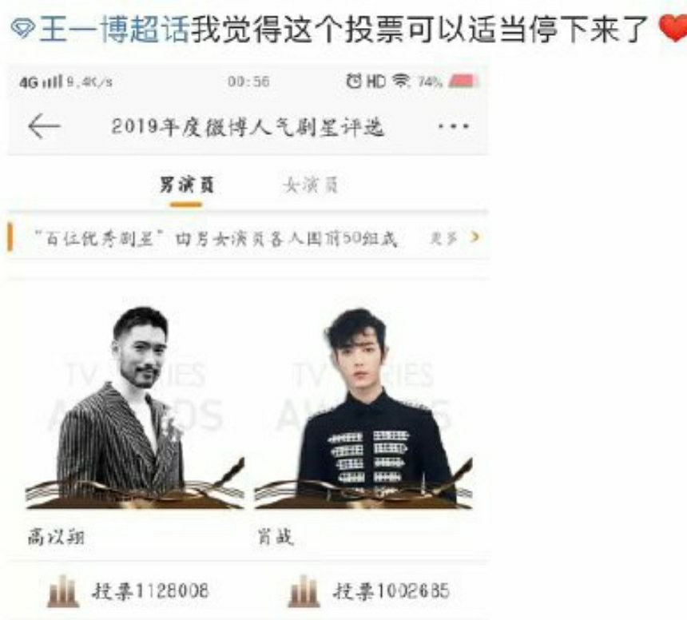Open 肖战's portrait thumbnail
Viewport: 687px width, 620px height.
point(363,407)
